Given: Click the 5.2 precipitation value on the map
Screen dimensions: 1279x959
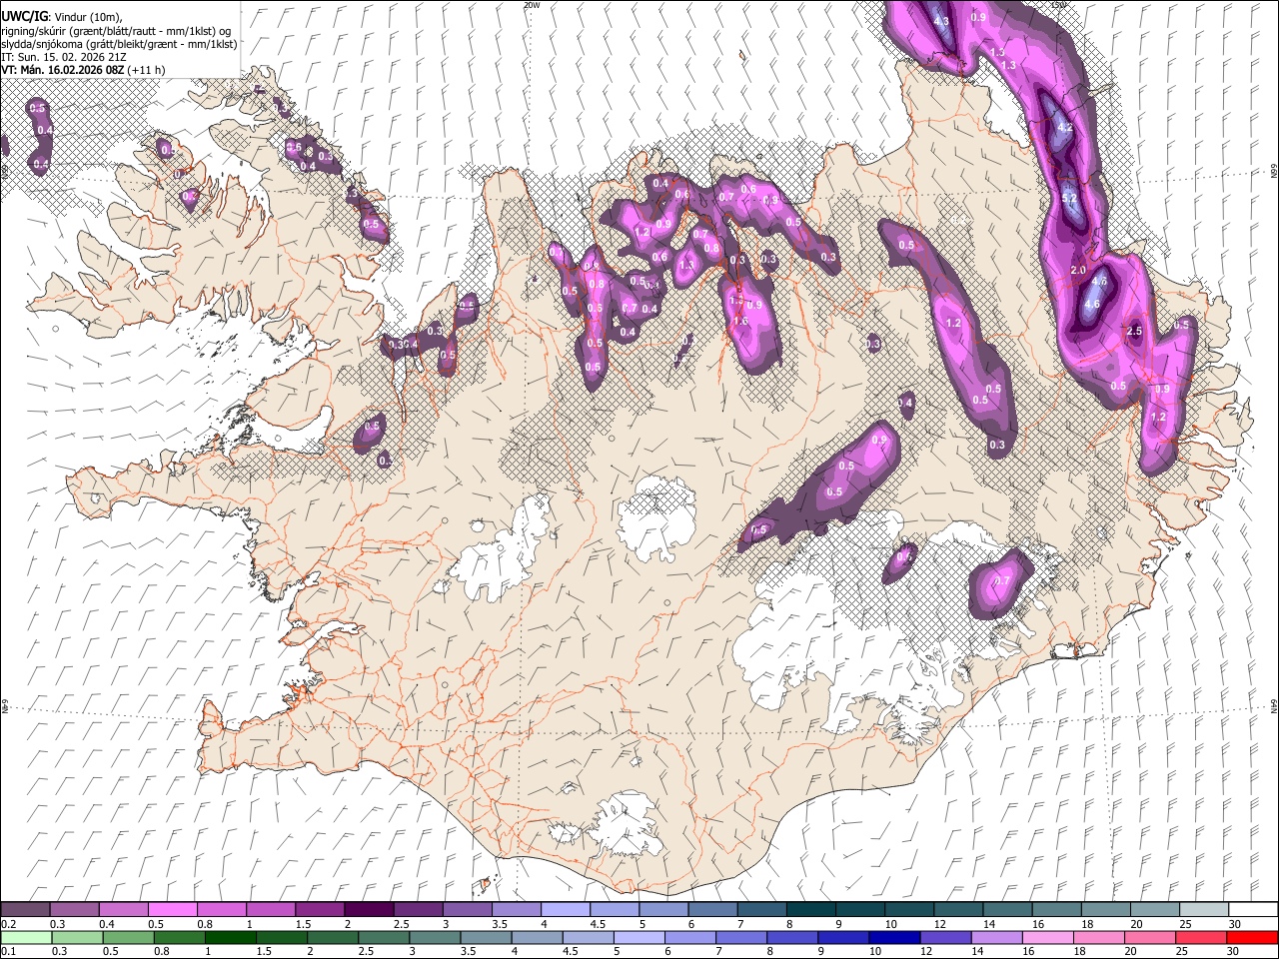Looking at the screenshot, I should tap(1069, 199).
